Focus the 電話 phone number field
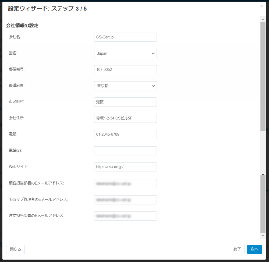This screenshot has height=262, width=269. [x=125, y=134]
